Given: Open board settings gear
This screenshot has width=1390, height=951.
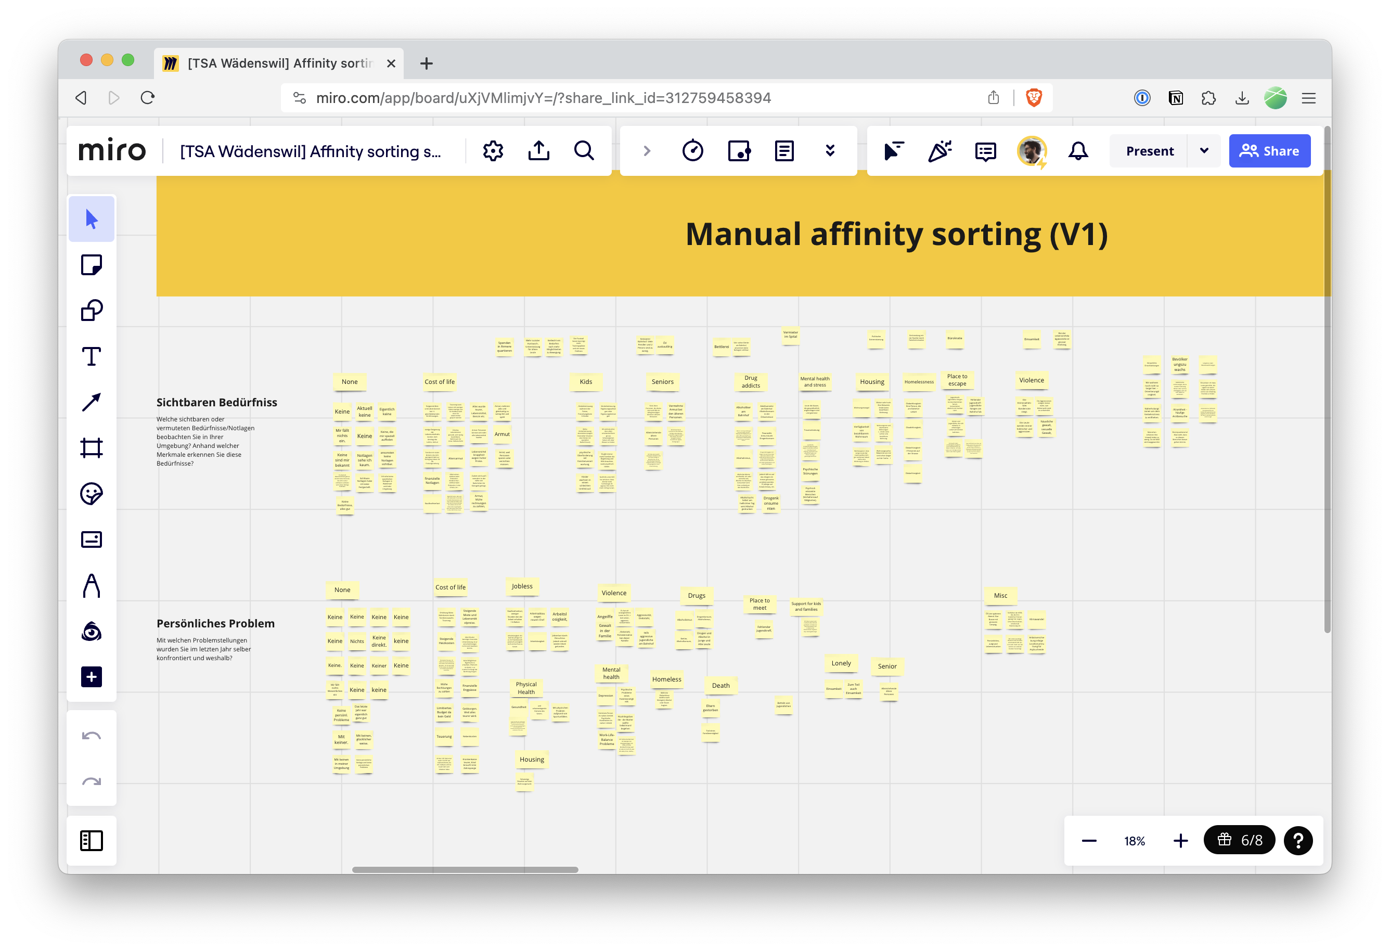Looking at the screenshot, I should (493, 151).
